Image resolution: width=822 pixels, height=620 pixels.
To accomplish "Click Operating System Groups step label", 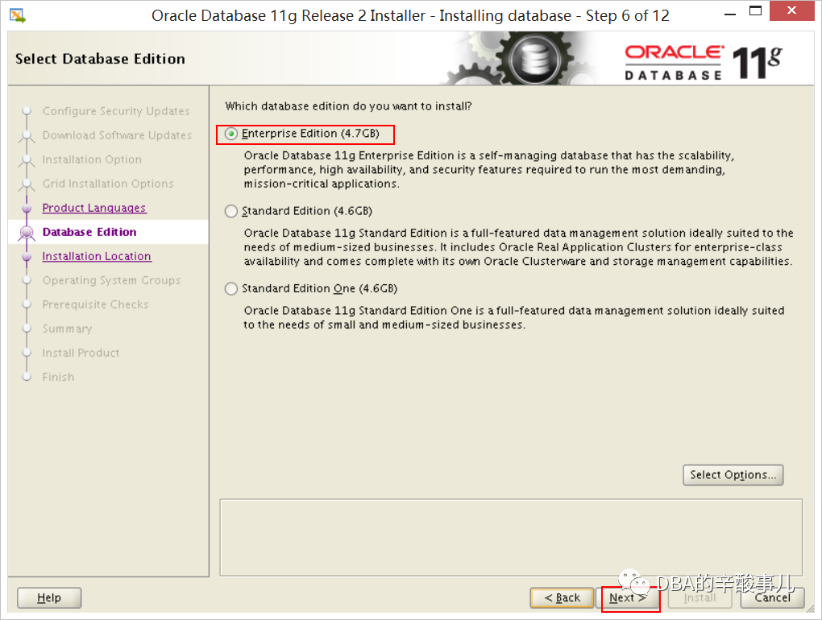I will (112, 280).
